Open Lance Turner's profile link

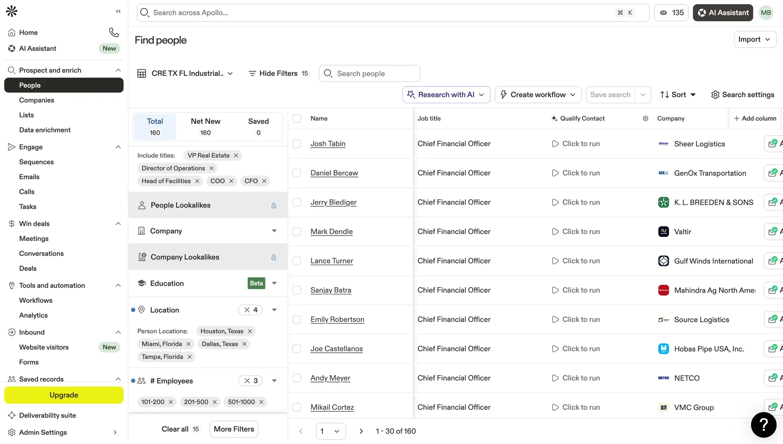coord(332,261)
